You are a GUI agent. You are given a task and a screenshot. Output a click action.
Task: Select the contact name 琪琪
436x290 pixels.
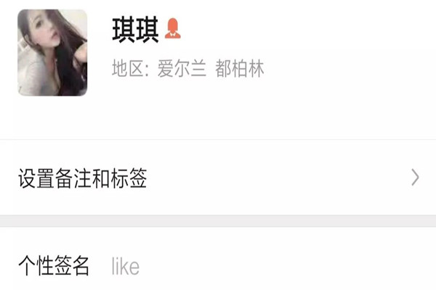[x=135, y=30]
